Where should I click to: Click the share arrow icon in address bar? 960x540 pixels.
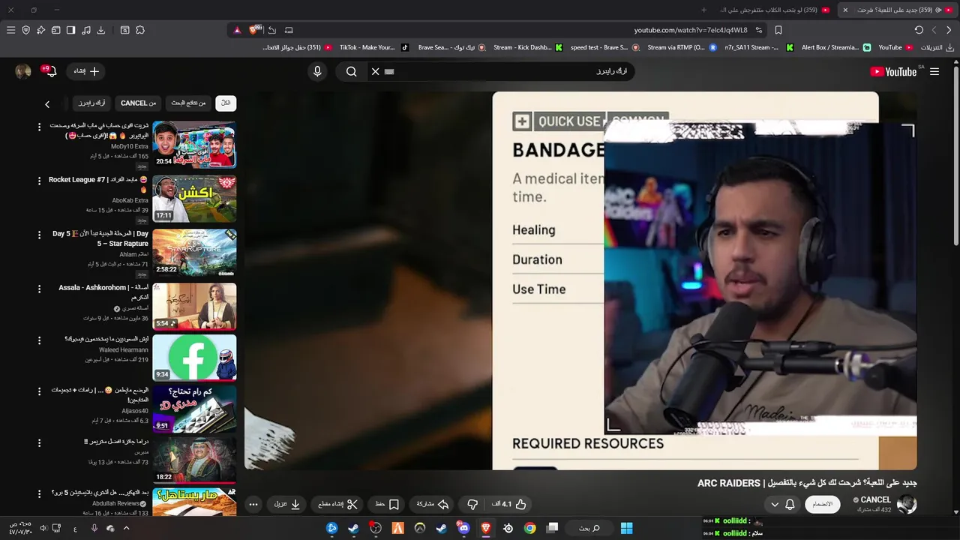pos(272,30)
